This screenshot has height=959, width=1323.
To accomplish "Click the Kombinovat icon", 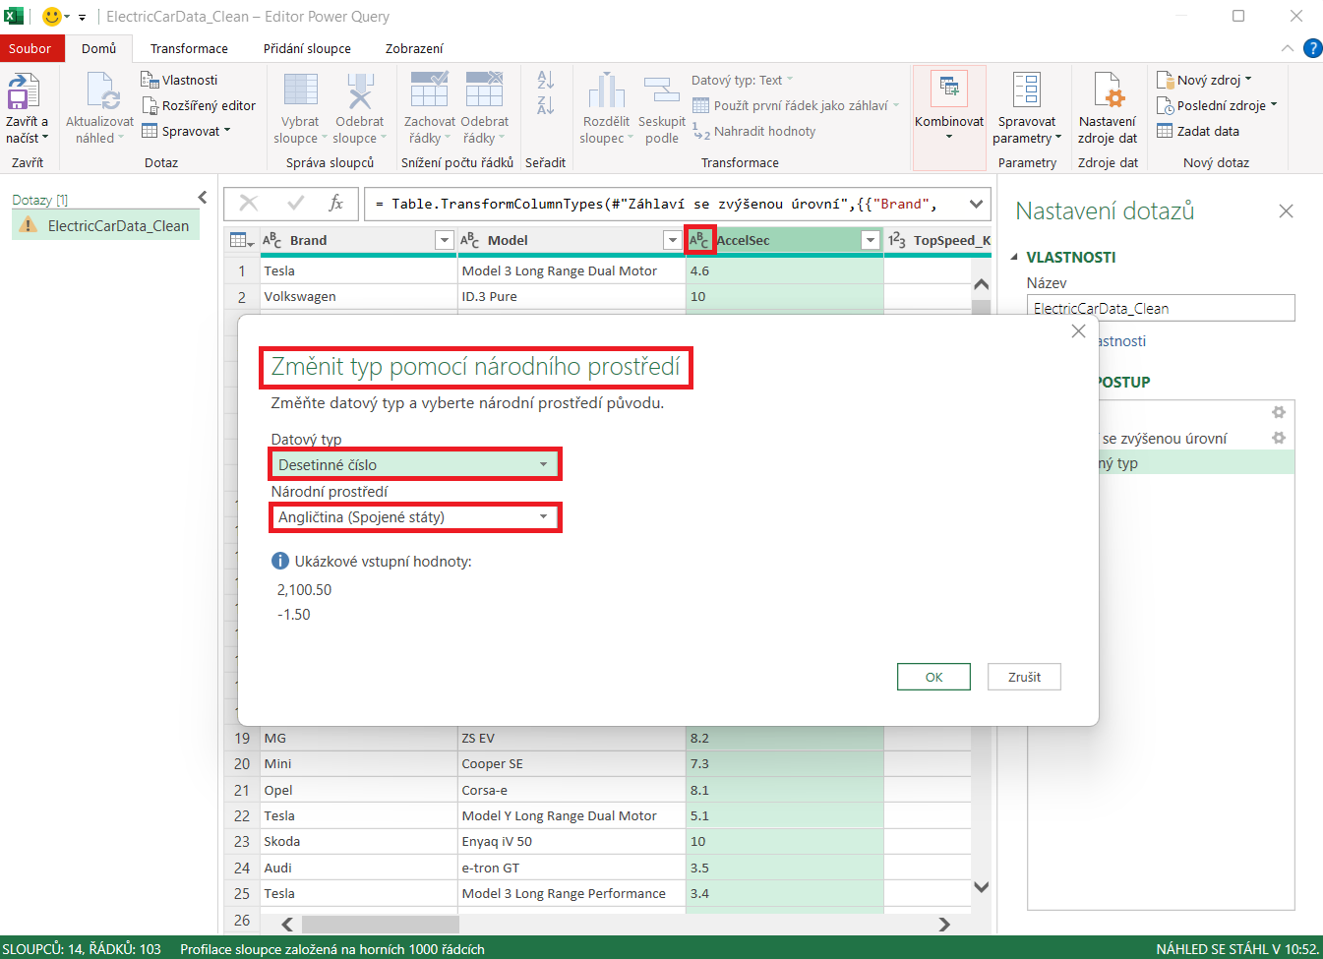I will 949,90.
